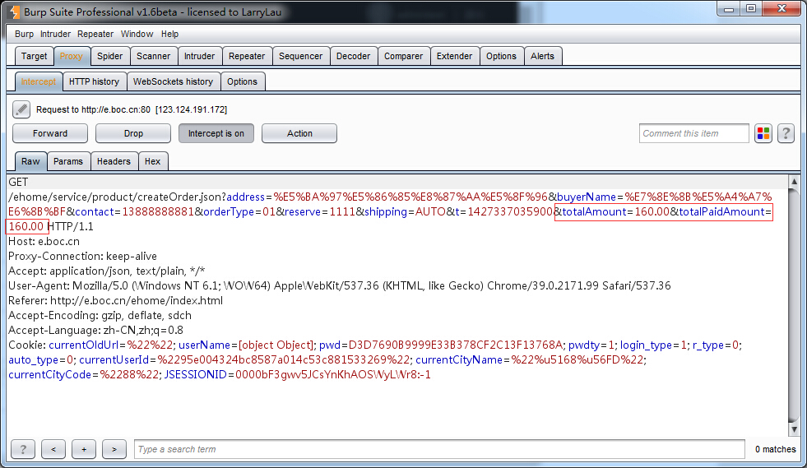Switch to the Extender tab
The height and width of the screenshot is (468, 807).
coord(454,56)
